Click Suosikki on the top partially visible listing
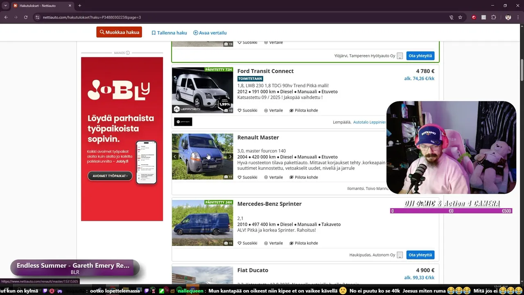This screenshot has width=524, height=295. [x=247, y=42]
